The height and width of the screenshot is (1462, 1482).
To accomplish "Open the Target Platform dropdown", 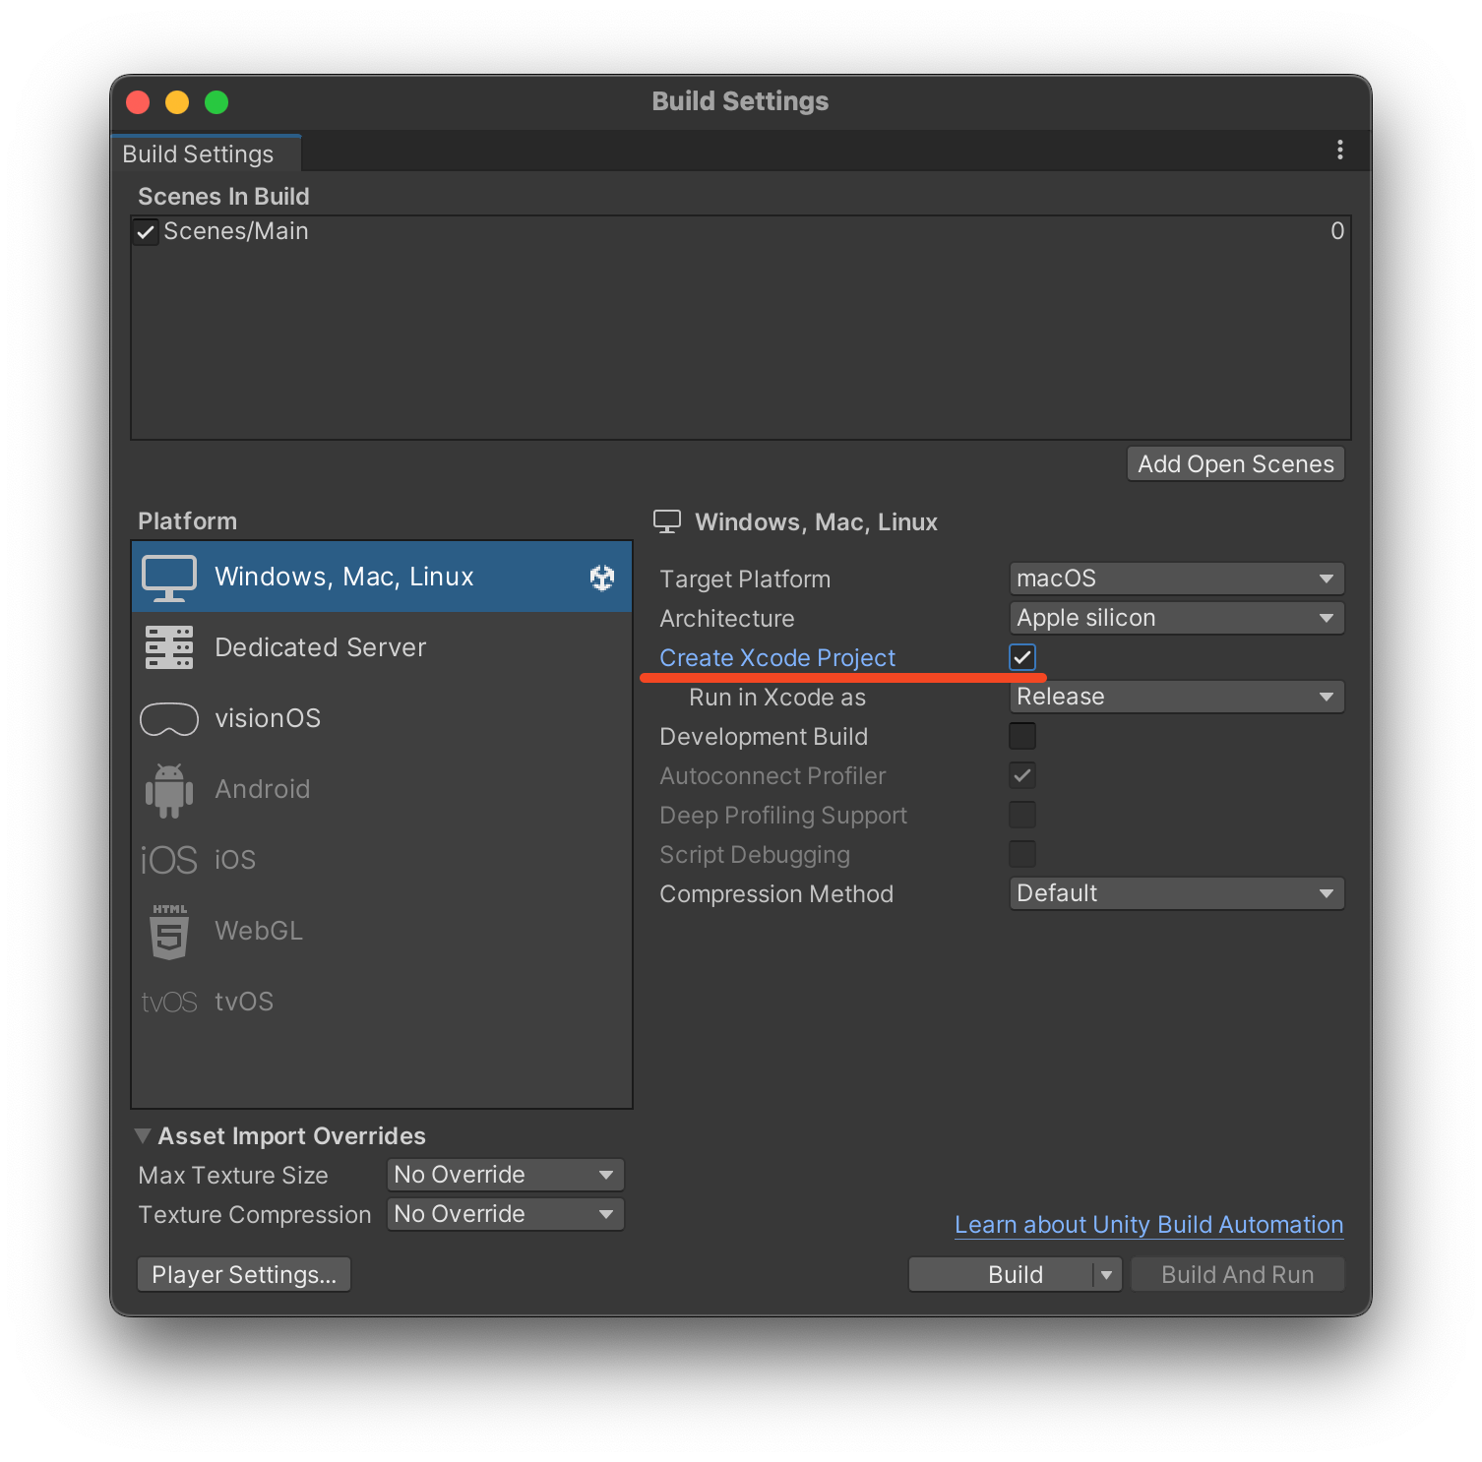I will click(x=1176, y=579).
